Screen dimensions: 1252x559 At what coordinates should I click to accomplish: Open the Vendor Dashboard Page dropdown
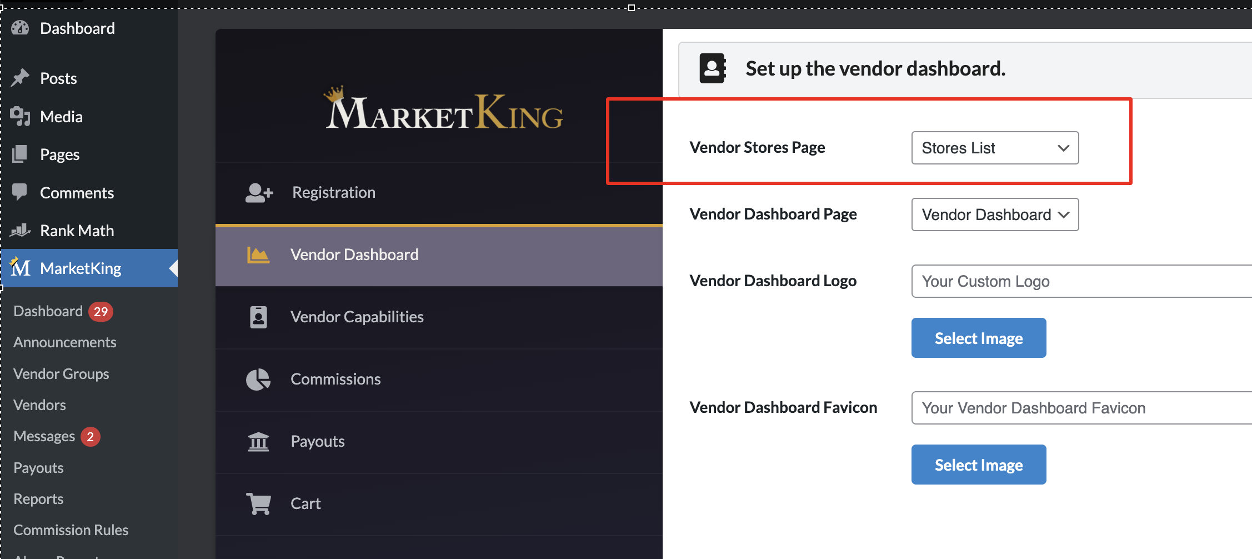(995, 214)
